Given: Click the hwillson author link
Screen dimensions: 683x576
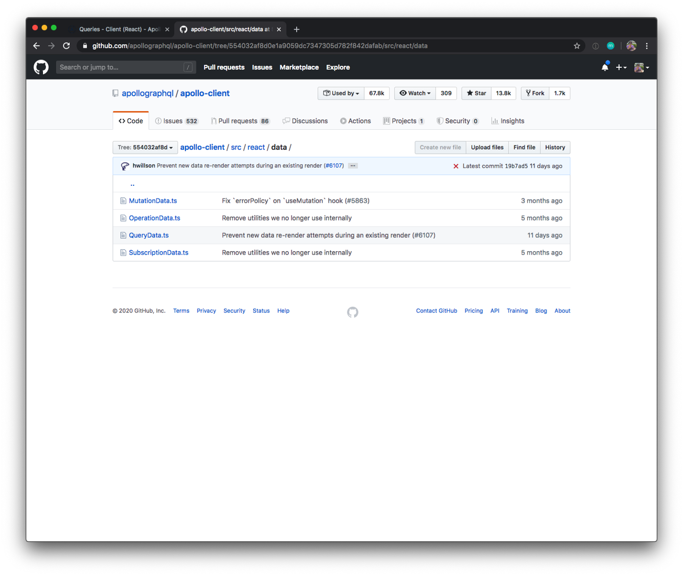Looking at the screenshot, I should click(x=144, y=166).
